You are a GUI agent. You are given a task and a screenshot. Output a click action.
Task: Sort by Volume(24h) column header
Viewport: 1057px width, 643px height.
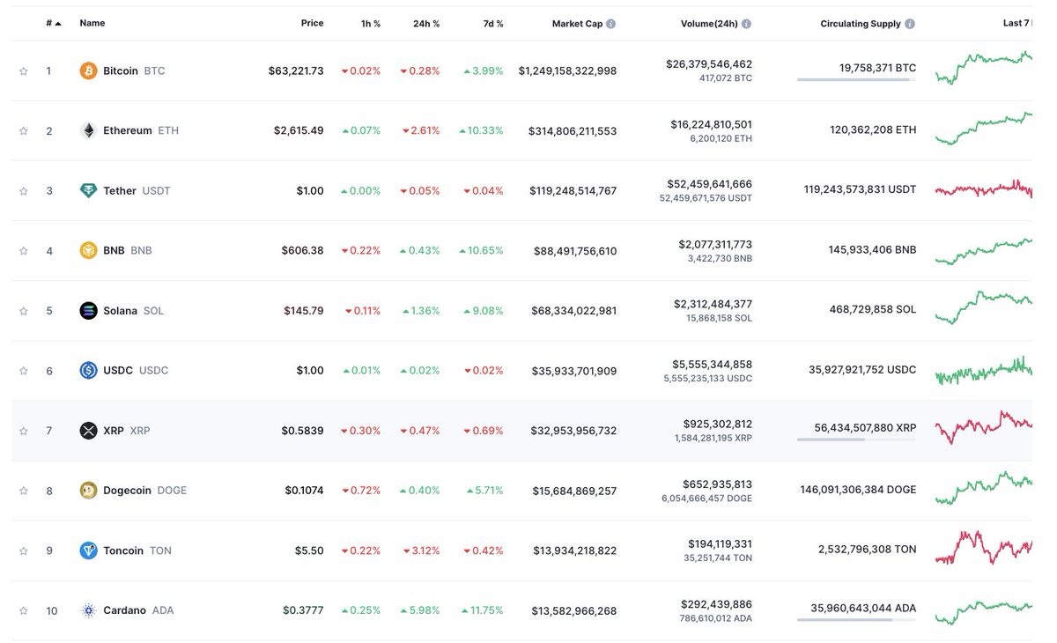pos(710,24)
